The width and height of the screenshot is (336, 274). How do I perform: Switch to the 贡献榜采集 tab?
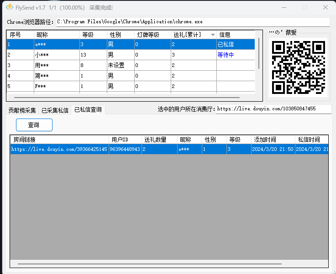[x=22, y=110]
